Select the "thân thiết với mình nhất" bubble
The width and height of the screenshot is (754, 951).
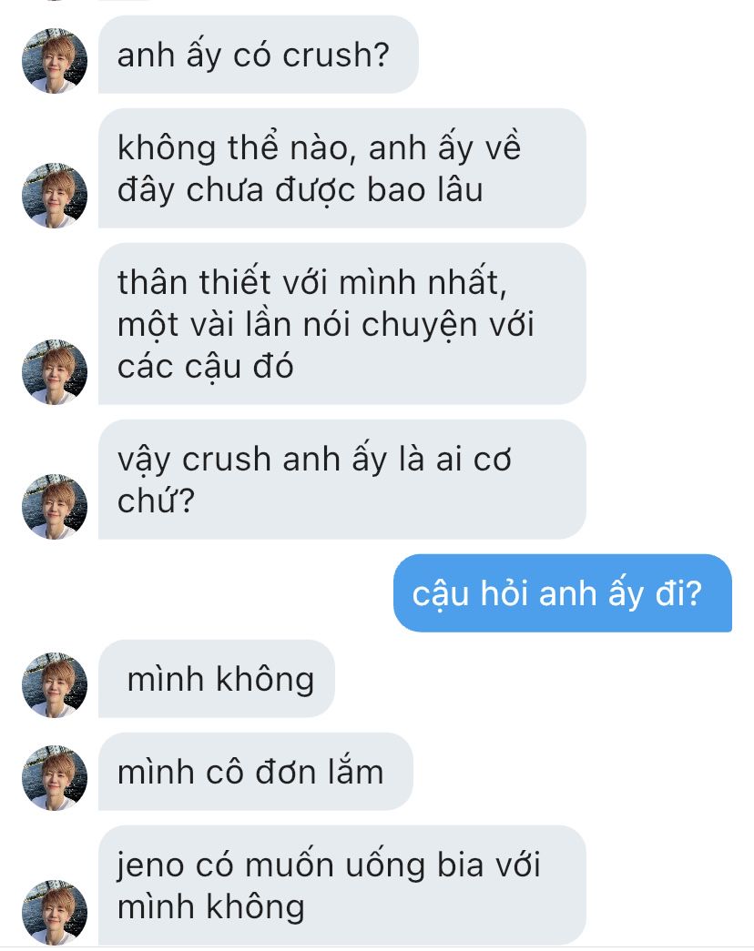[x=341, y=324]
